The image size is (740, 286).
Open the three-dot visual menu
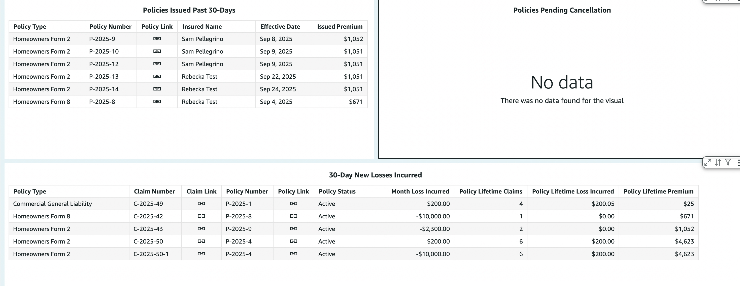click(x=738, y=163)
